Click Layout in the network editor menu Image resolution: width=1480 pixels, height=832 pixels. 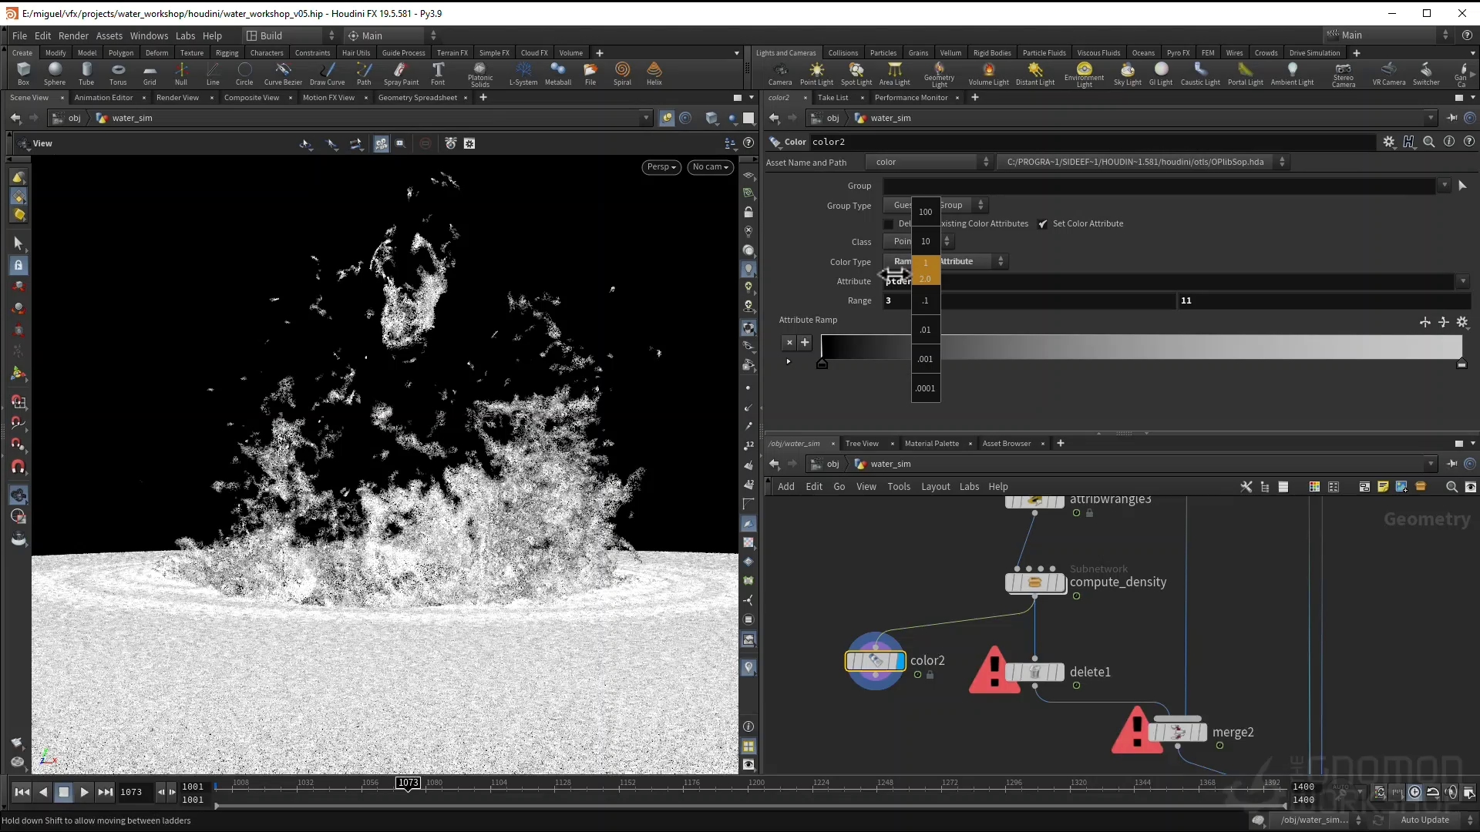935,487
